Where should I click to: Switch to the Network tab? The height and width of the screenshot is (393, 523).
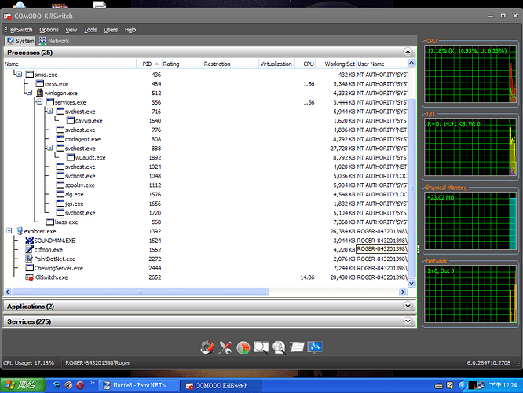coord(54,41)
